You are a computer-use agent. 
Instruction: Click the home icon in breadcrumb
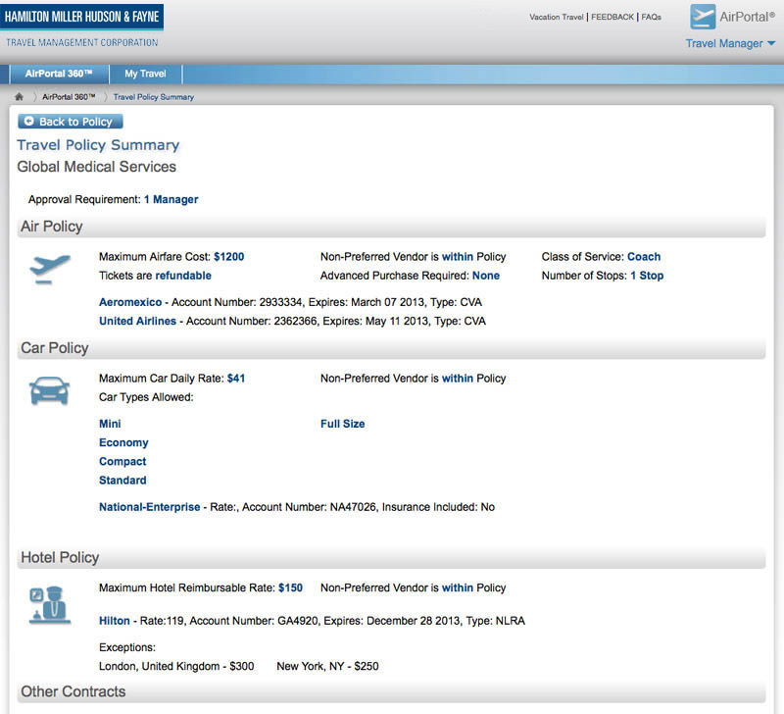[19, 96]
